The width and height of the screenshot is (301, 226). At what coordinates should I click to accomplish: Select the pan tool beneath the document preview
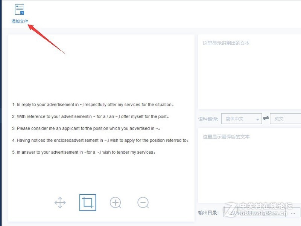59,203
